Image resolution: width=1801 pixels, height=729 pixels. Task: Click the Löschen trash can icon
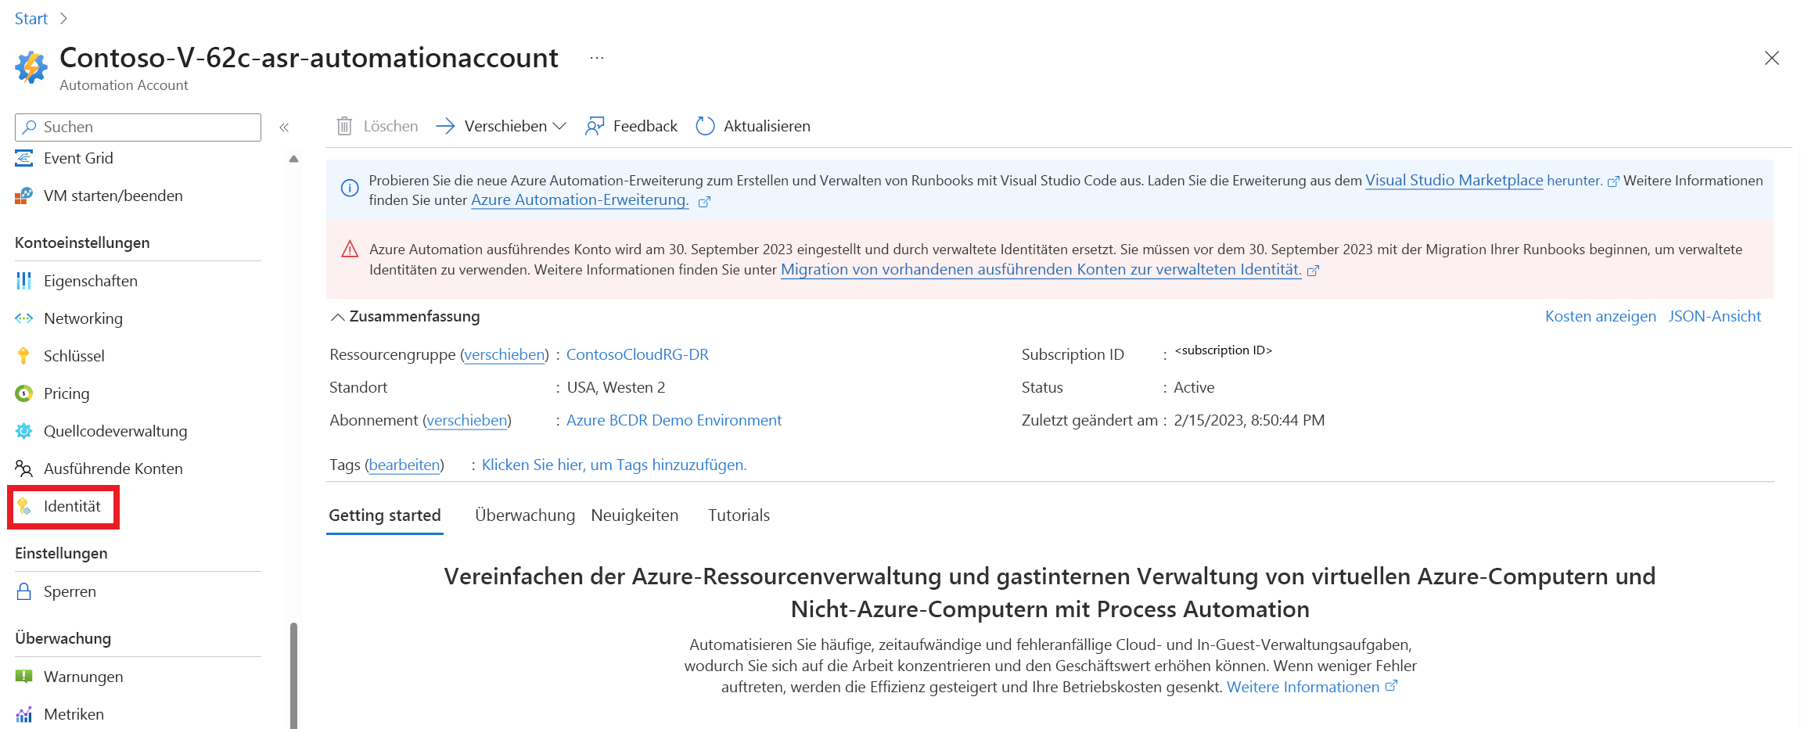pyautogui.click(x=344, y=126)
